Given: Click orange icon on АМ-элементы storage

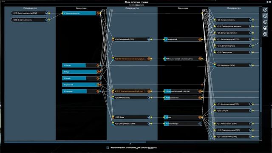Looking at the screenshot, I should (200, 98).
